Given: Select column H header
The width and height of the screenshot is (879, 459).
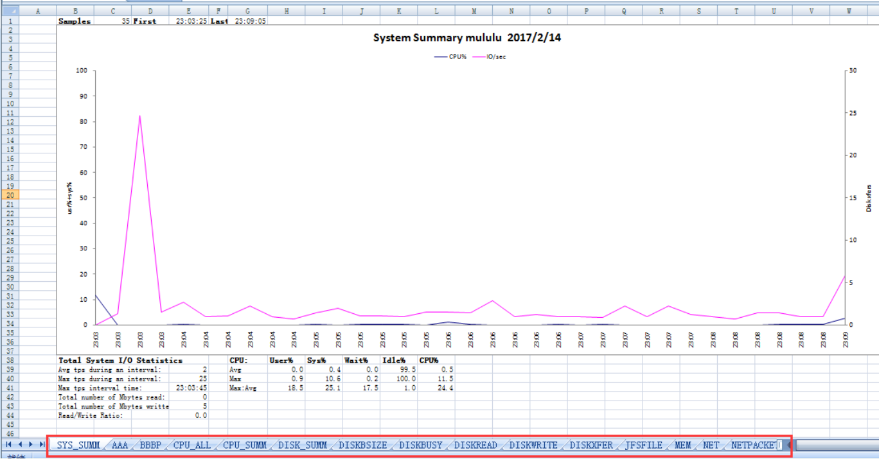Looking at the screenshot, I should [286, 11].
